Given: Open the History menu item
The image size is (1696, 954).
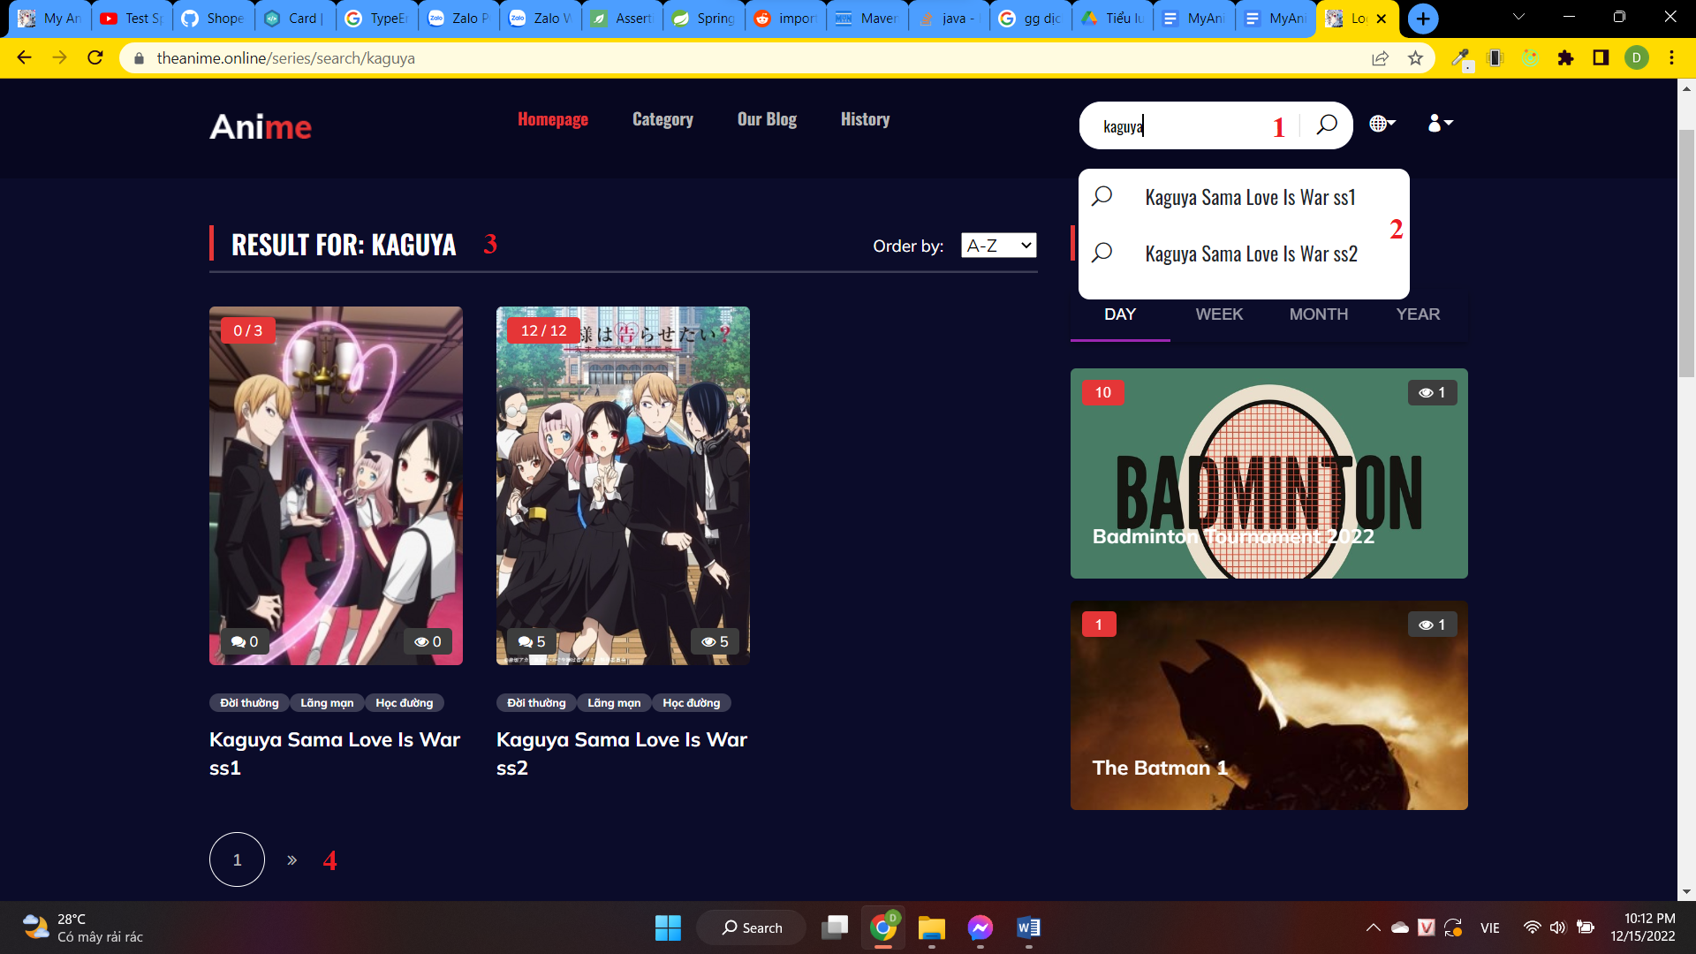Looking at the screenshot, I should 865,119.
